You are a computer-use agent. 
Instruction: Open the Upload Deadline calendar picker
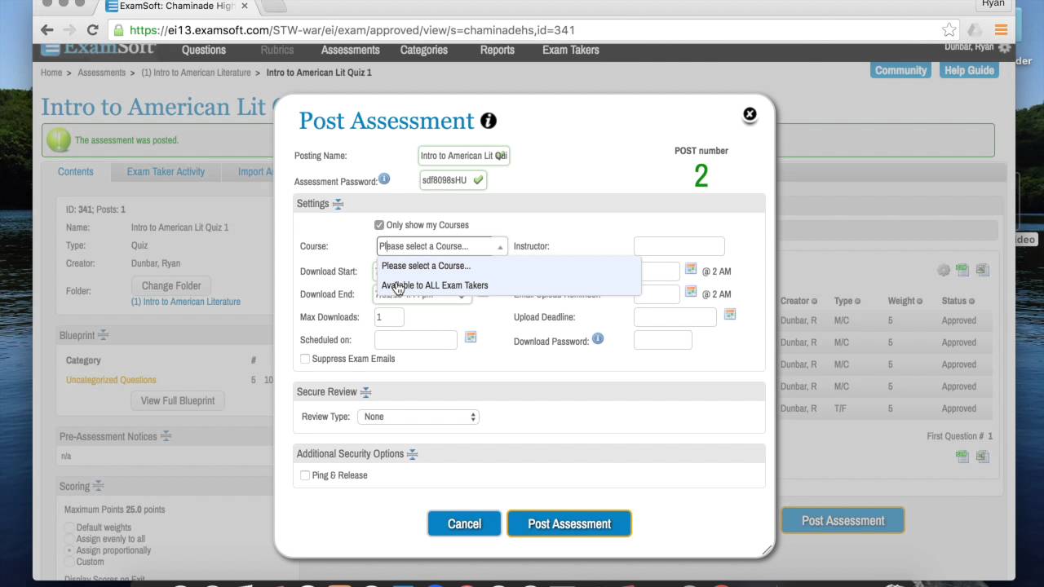[730, 314]
